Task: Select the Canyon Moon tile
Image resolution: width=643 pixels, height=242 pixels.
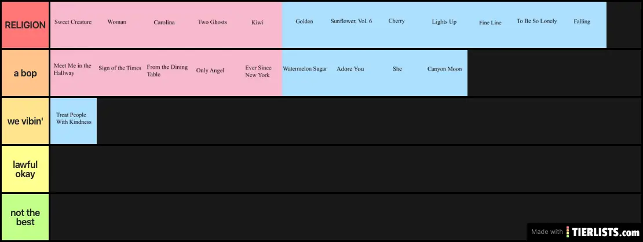Action: (x=444, y=72)
